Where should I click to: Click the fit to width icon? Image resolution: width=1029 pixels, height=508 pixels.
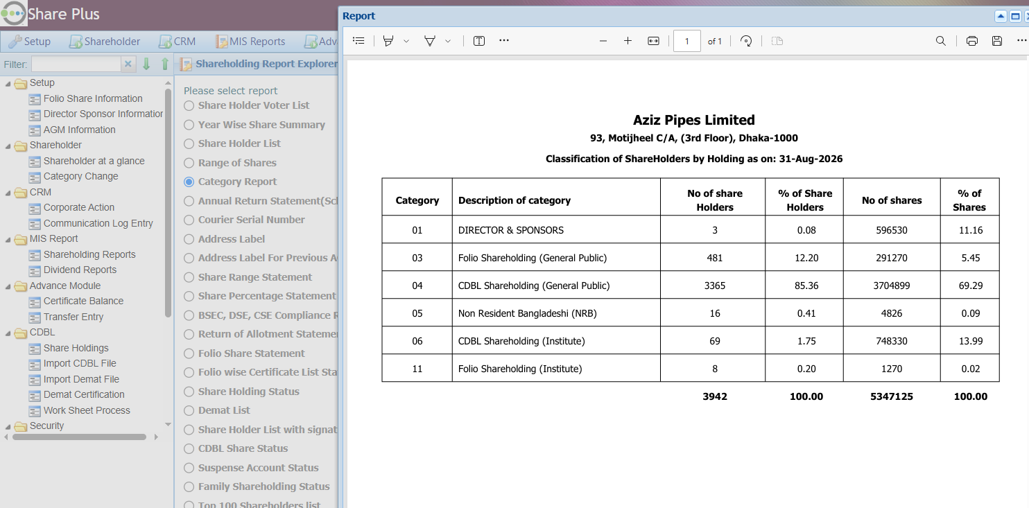653,41
